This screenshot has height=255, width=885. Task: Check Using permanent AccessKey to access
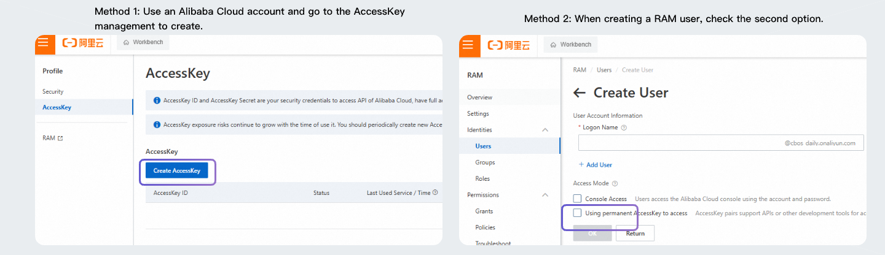(577, 213)
